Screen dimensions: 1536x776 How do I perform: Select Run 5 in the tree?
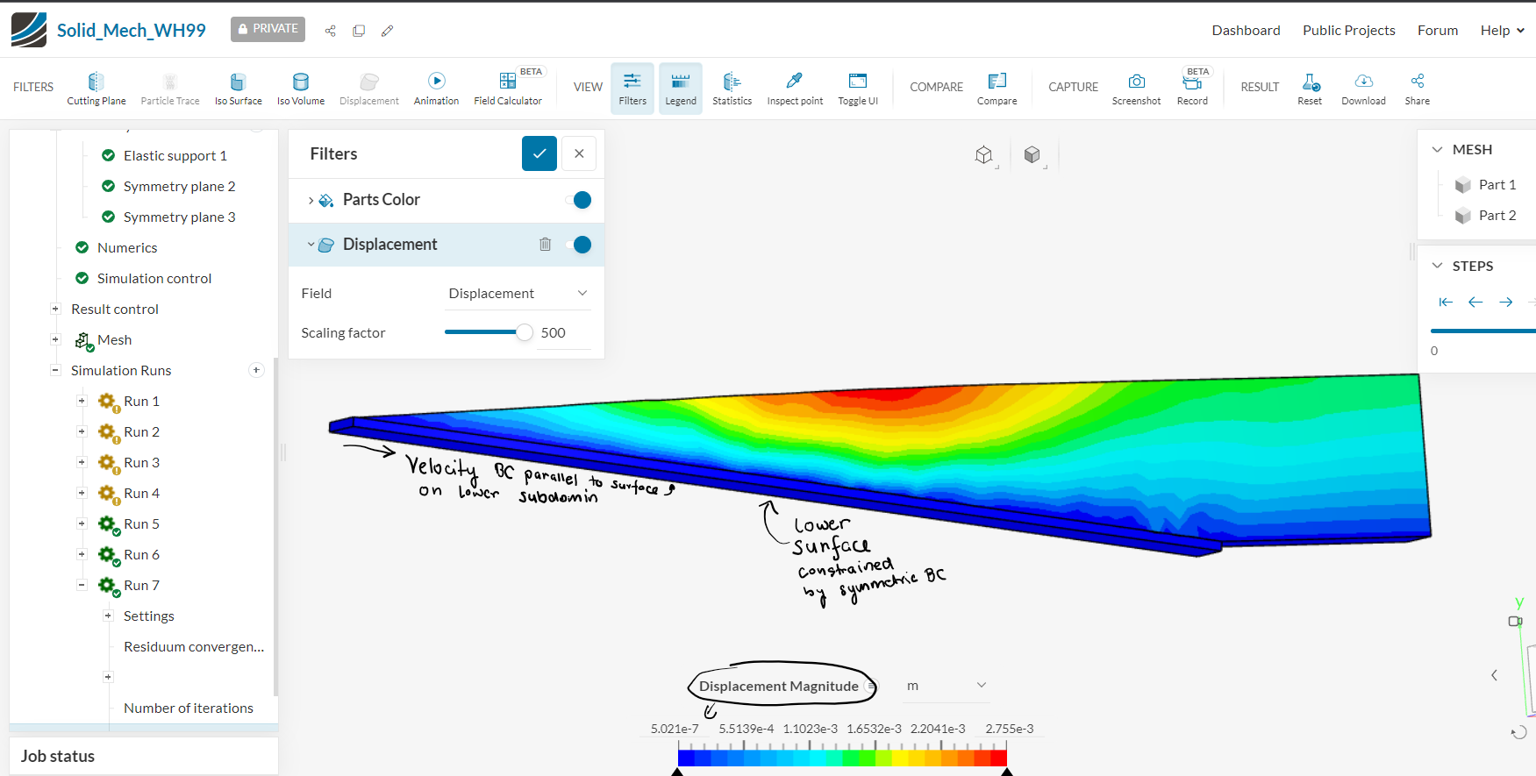(141, 523)
